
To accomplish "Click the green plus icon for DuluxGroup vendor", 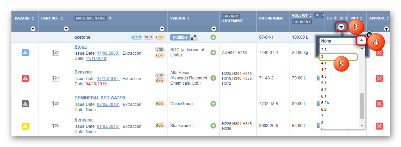I will pos(213,104).
